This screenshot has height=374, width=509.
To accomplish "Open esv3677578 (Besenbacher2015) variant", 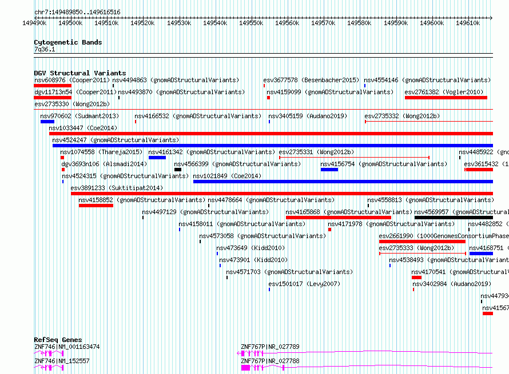I will (311, 80).
